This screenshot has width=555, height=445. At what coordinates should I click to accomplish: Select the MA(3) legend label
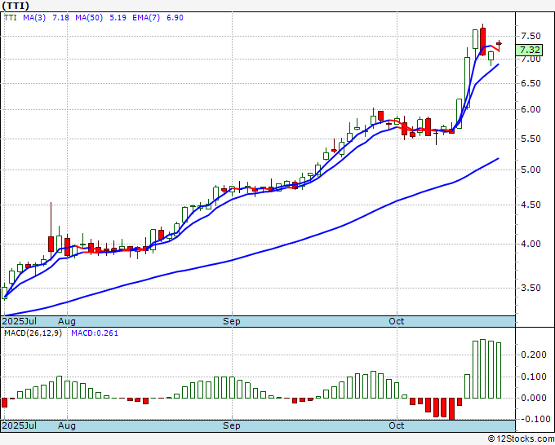34,17
